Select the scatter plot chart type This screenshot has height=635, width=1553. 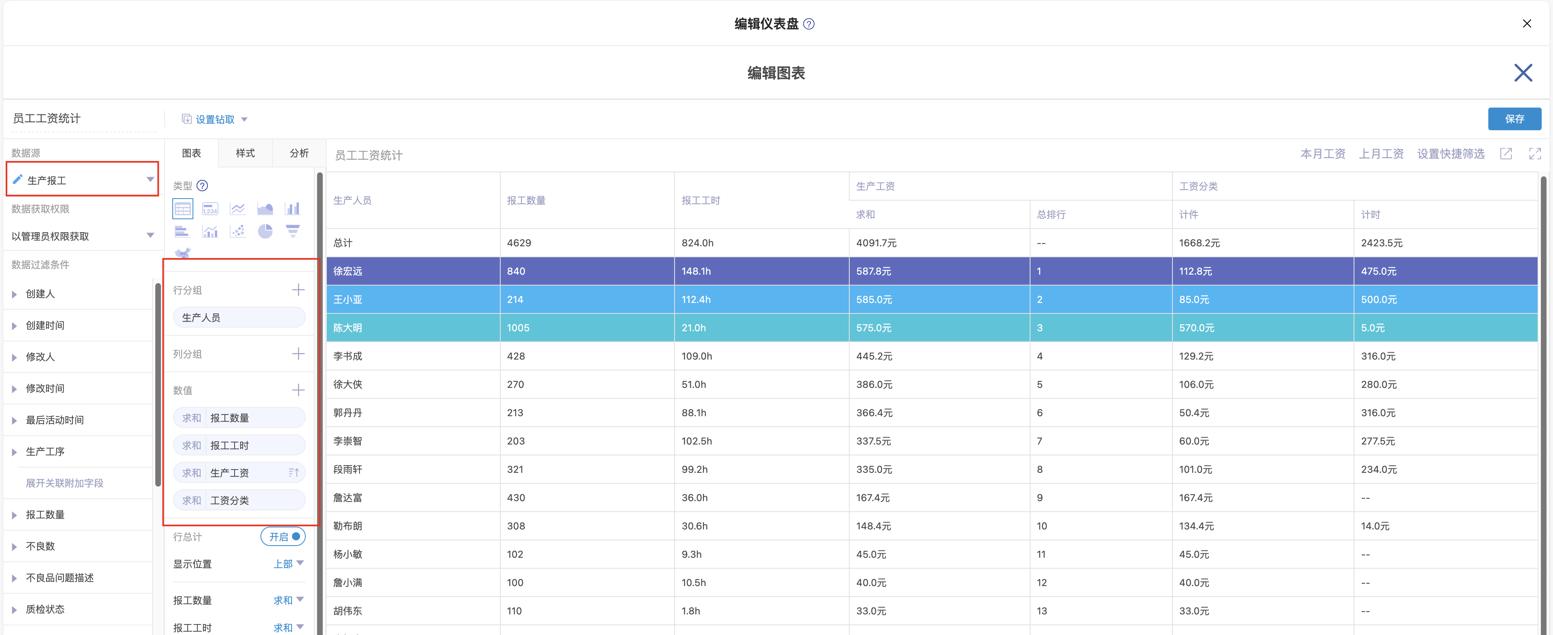(237, 232)
